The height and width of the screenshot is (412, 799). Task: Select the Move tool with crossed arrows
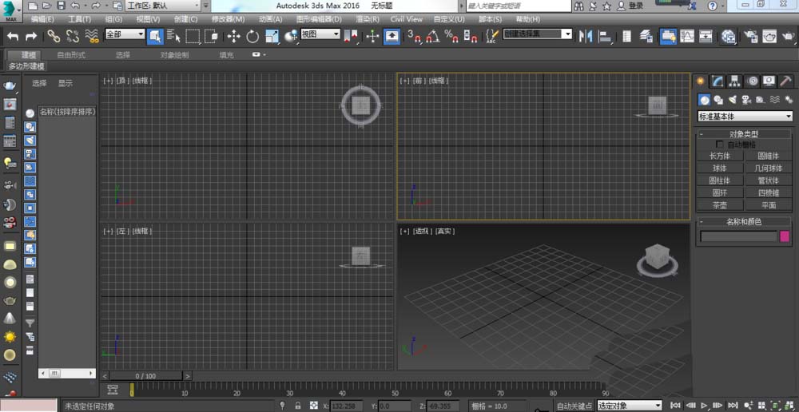[x=233, y=36]
